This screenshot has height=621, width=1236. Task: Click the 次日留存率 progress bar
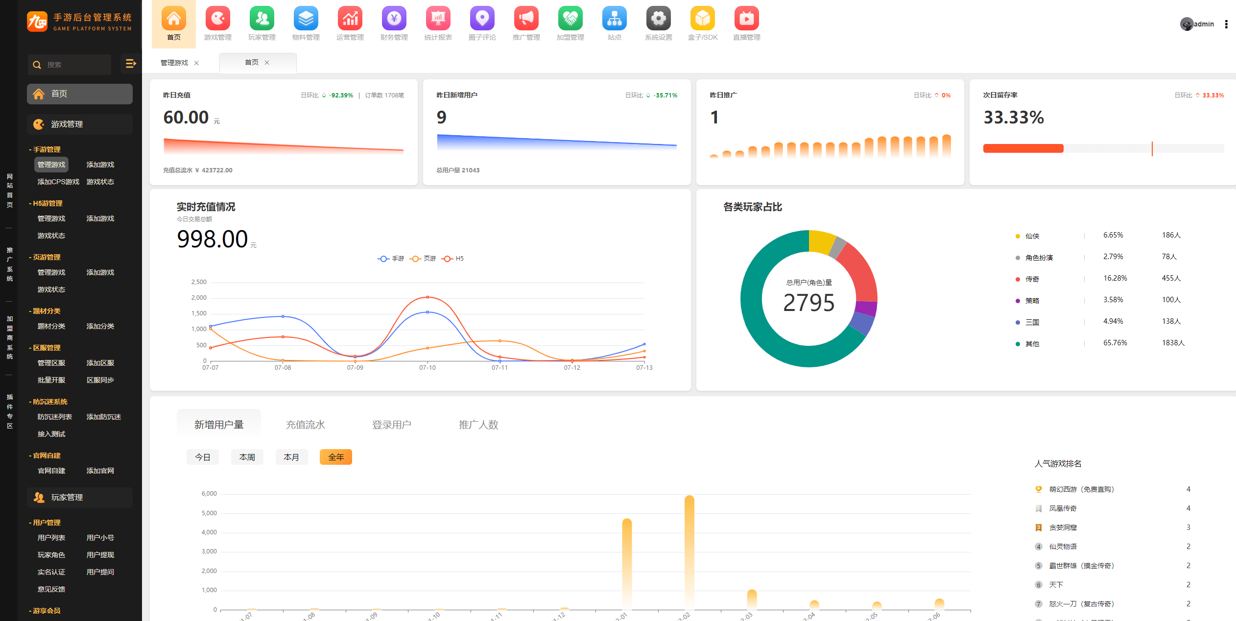1103,148
